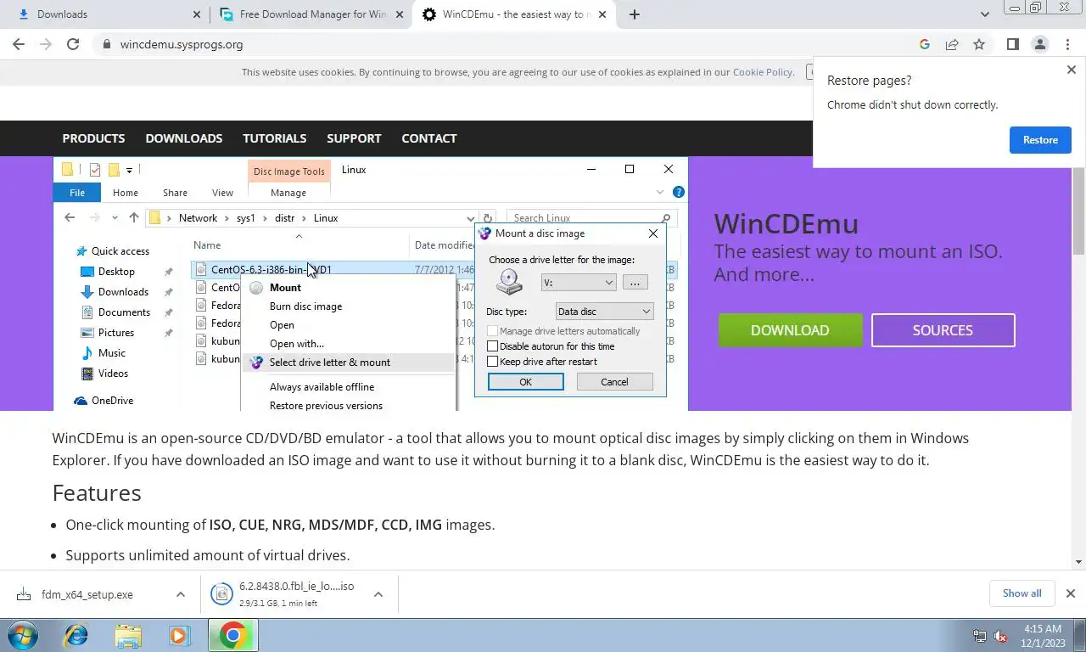The width and height of the screenshot is (1086, 652).
Task: Open the TUTORIALS menu item
Action: coord(275,138)
